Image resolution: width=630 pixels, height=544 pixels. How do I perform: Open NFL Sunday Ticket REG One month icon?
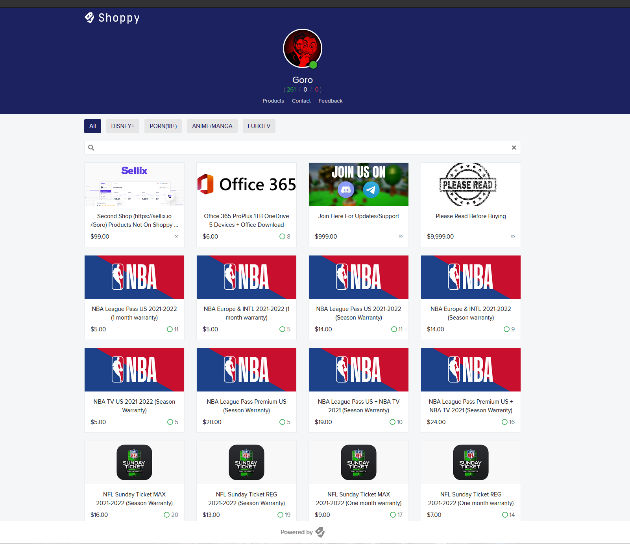point(471,462)
